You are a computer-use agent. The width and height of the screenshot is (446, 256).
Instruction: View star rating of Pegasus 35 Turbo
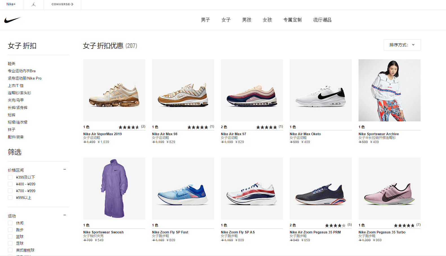(404, 226)
